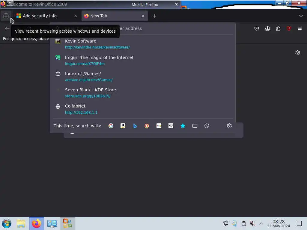Screen dimensions: 307x230
Task: Select the New Tab tab
Action: (115, 16)
